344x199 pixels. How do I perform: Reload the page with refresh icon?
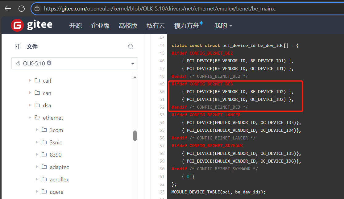coord(22,9)
